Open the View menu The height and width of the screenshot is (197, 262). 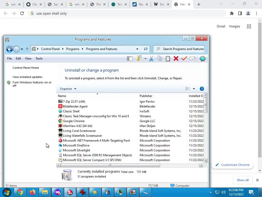pyautogui.click(x=28, y=58)
